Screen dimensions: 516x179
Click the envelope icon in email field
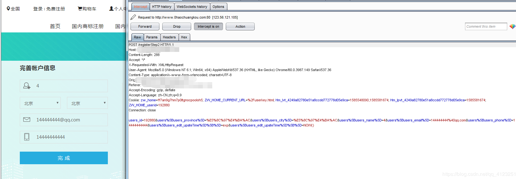[27, 120]
